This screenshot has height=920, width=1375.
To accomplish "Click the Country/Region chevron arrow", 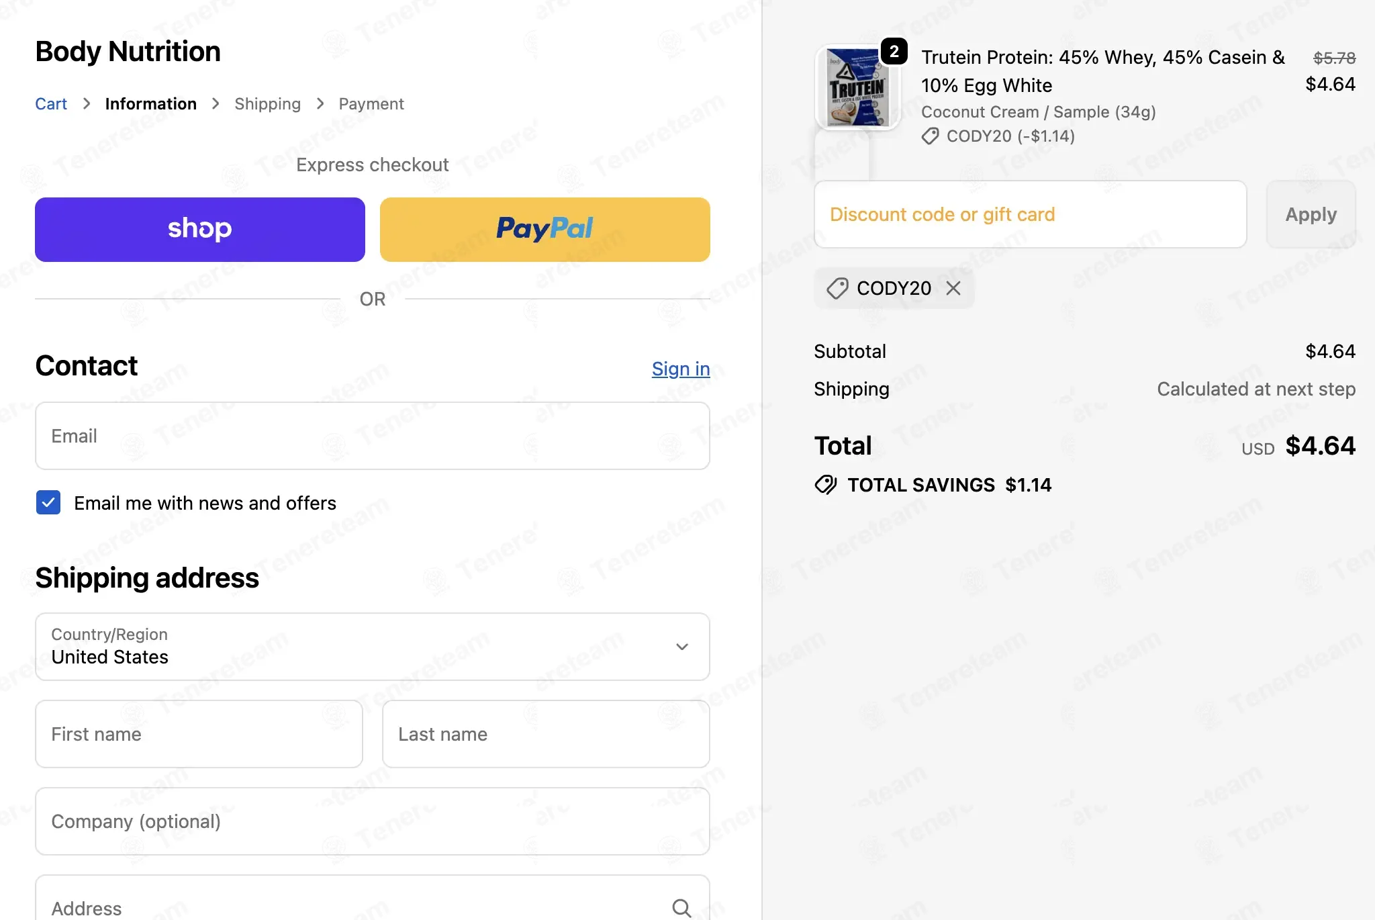I will (x=682, y=647).
